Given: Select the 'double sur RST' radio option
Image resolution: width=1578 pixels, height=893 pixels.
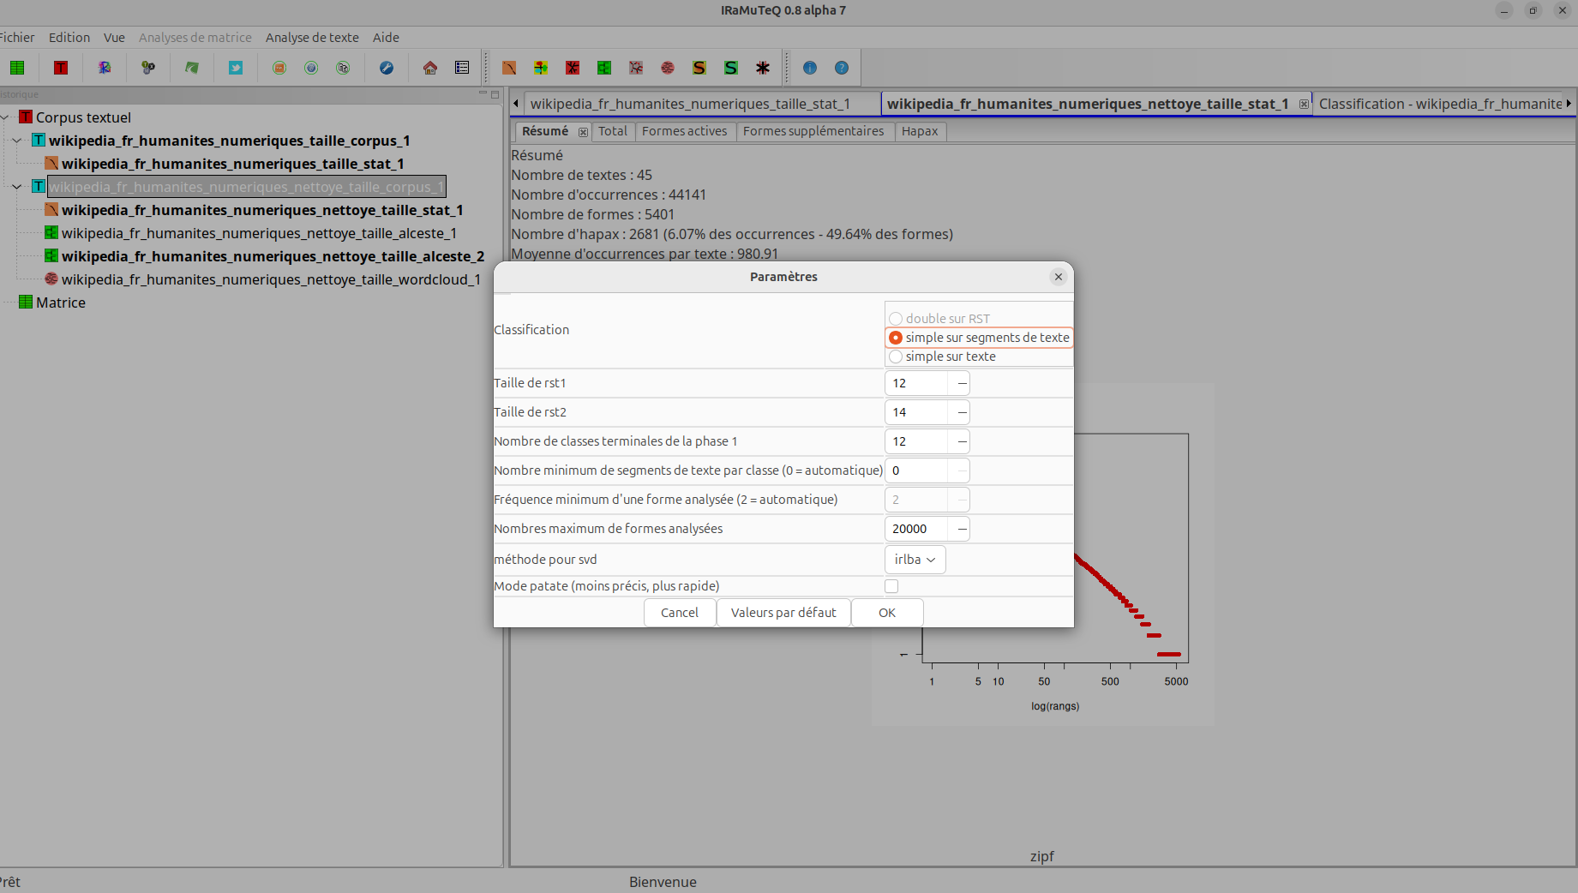Looking at the screenshot, I should click(x=896, y=319).
